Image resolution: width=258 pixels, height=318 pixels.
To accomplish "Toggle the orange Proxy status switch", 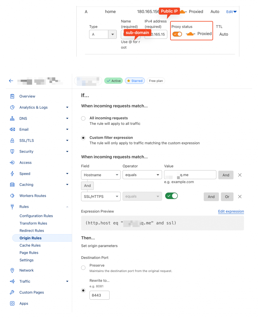I will pyautogui.click(x=177, y=34).
